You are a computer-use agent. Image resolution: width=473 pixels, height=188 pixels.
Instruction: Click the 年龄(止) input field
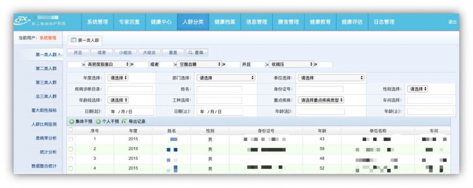pyautogui.click(x=430, y=111)
